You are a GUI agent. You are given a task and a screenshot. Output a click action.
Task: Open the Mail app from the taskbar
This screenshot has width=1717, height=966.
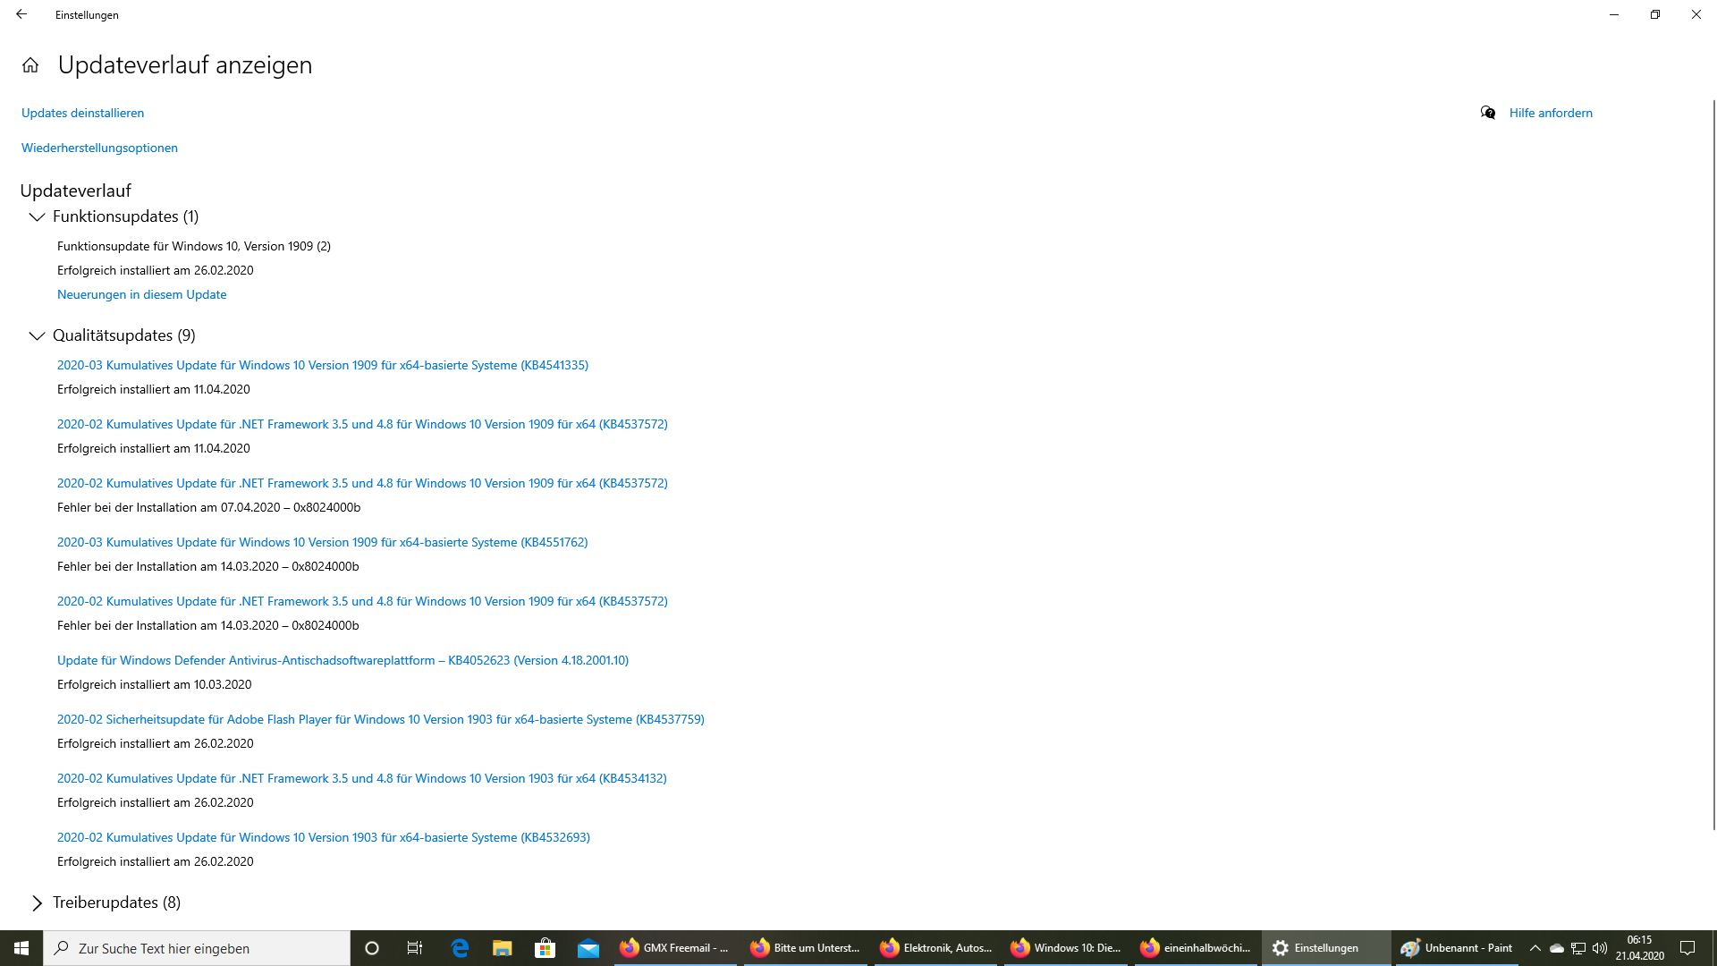click(x=588, y=948)
